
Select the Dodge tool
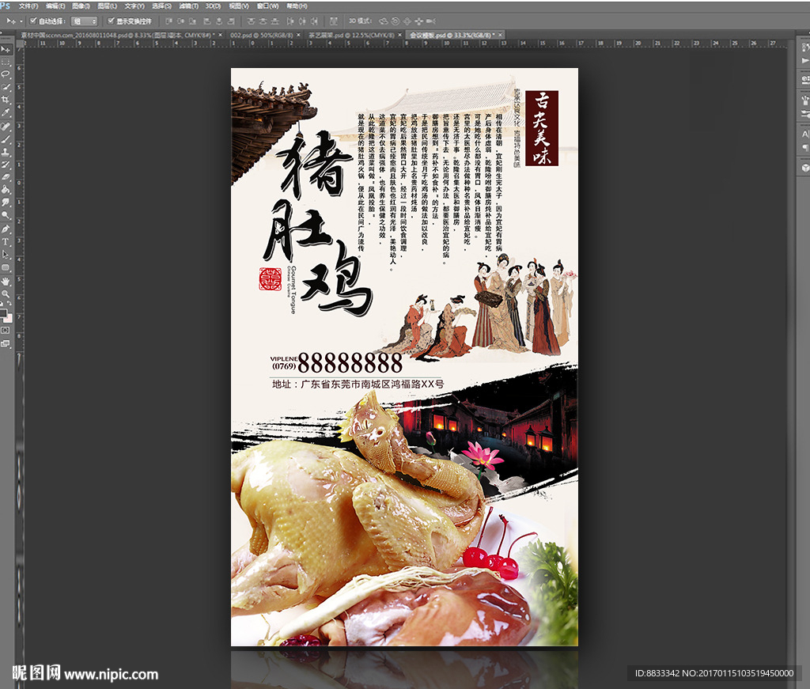(x=6, y=216)
